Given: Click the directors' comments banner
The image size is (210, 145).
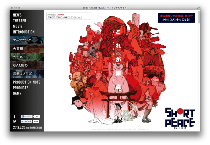Looking at the screenshot, I should pyautogui.click(x=176, y=18).
